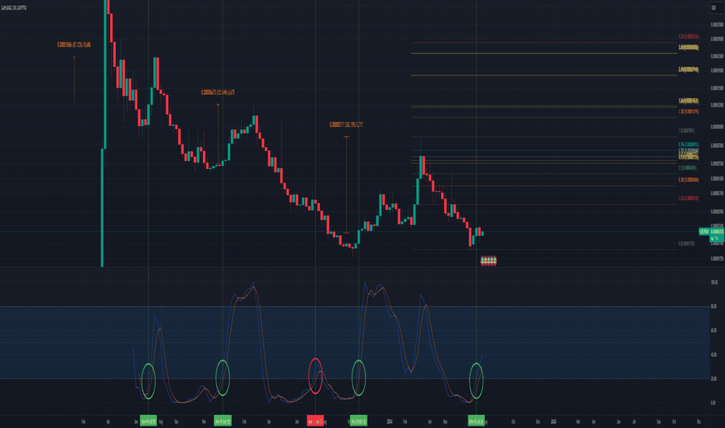This screenshot has height=428, width=725.
Task: Select the 0 Fibonacci level label near the bottom
Action: pos(686,244)
